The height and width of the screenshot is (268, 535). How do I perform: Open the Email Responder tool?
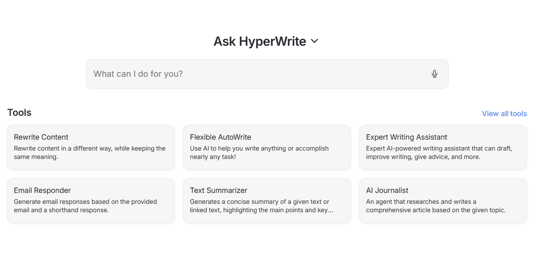(91, 200)
